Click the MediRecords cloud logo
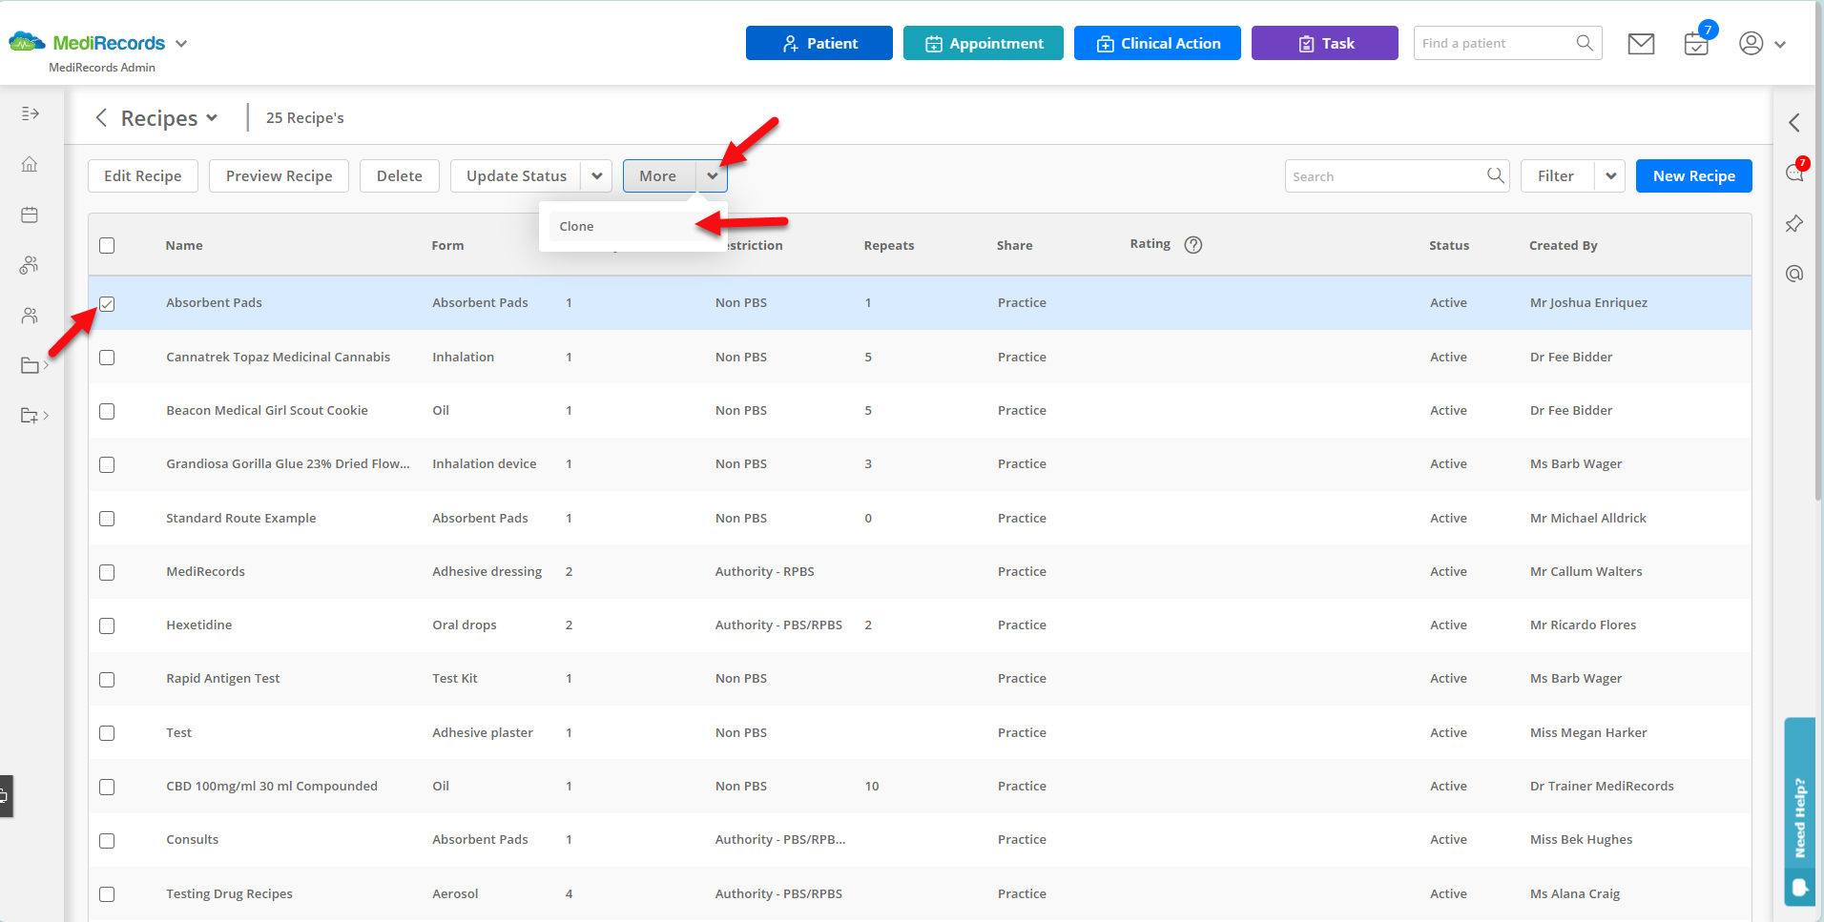Viewport: 1824px width, 922px height. (x=27, y=42)
